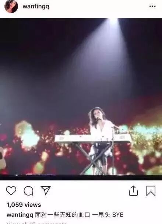This screenshot has width=162, height=224.
Task: Visit wantingq profile from header username
Action: 36,6
